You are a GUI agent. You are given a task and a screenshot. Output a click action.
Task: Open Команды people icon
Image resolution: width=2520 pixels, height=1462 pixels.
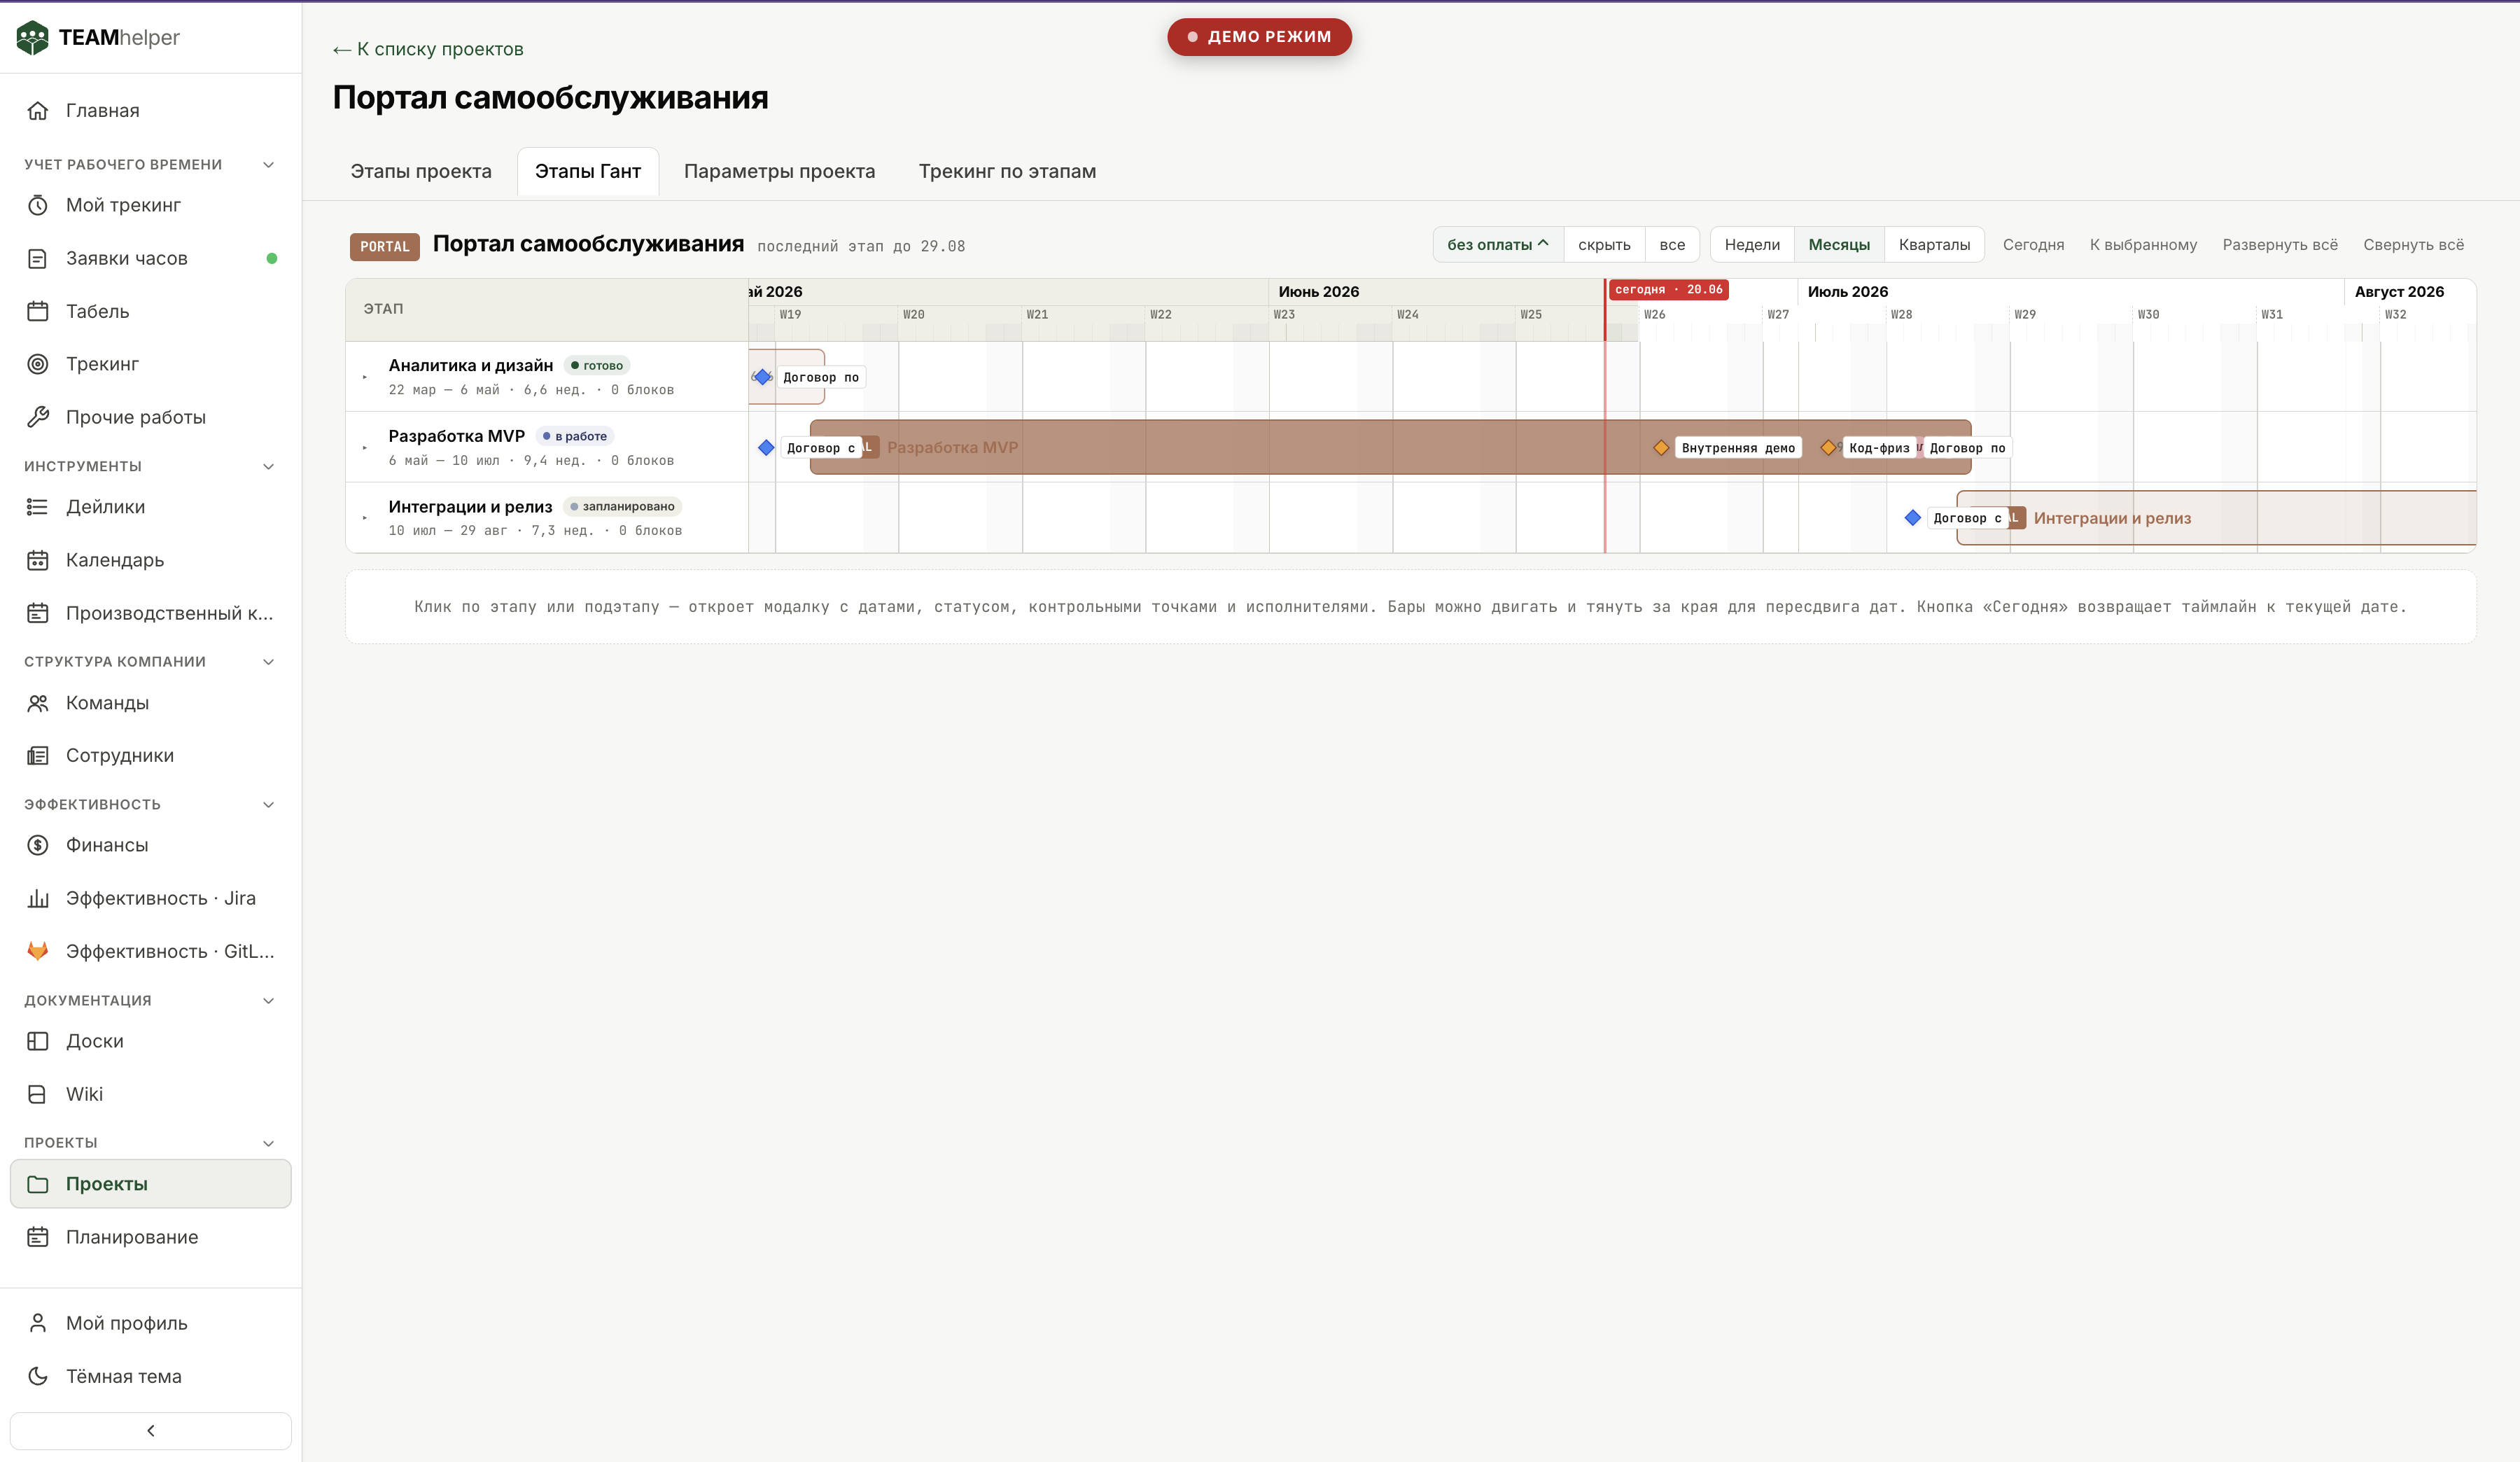(x=38, y=703)
